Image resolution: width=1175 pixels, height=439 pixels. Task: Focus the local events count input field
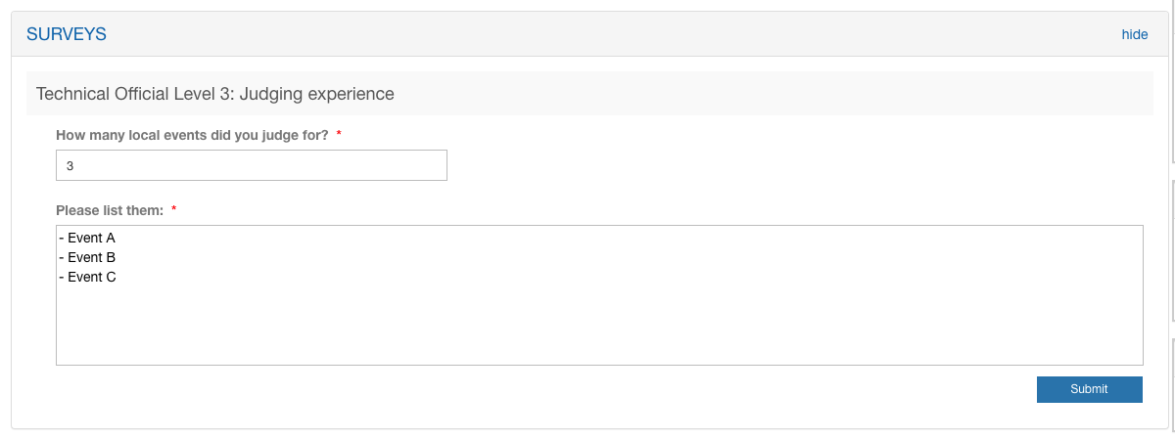(x=251, y=166)
